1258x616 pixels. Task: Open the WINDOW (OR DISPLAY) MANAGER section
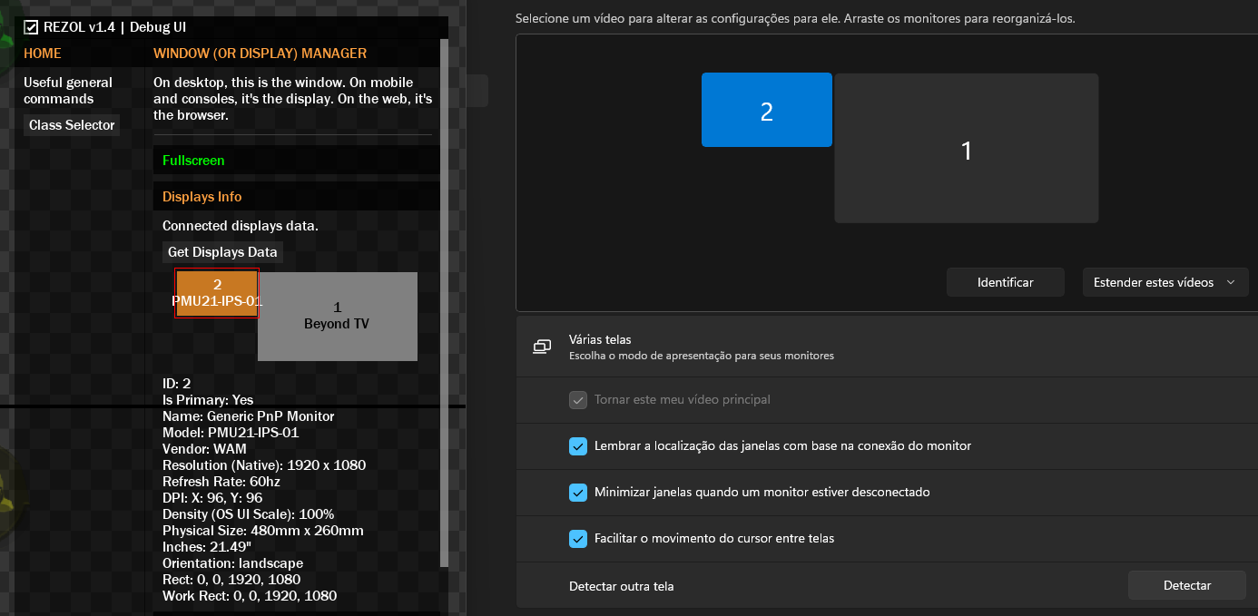pos(260,54)
